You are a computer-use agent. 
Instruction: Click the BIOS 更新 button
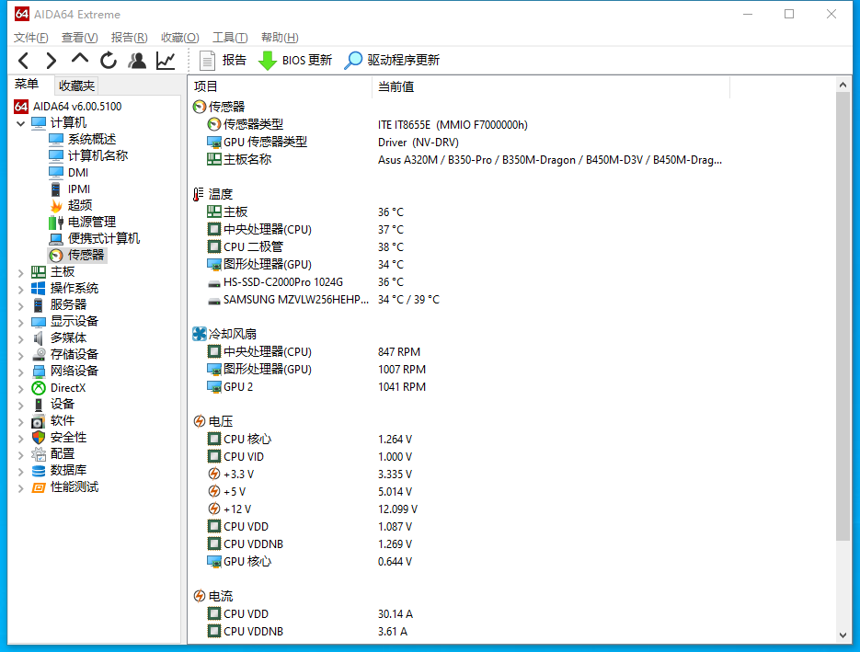tap(295, 61)
